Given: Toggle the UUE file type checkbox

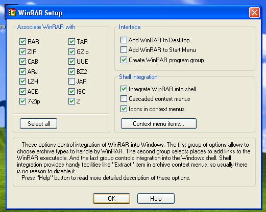Looking at the screenshot, I should pyautogui.click(x=71, y=62).
